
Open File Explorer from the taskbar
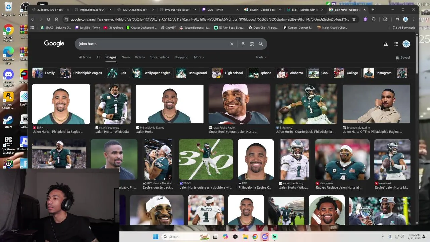(245, 237)
